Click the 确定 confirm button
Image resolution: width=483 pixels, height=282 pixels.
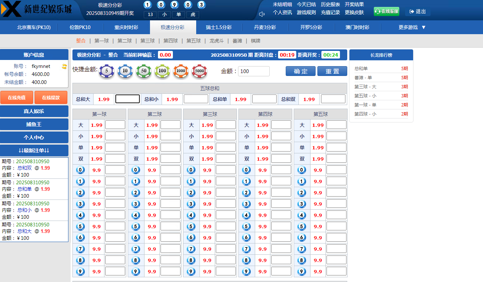click(x=300, y=71)
